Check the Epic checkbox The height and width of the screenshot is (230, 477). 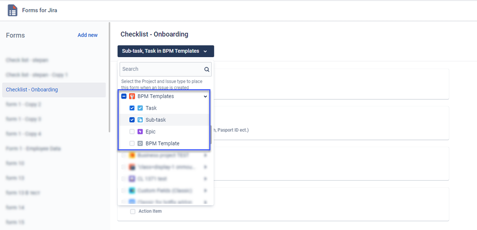click(x=132, y=131)
